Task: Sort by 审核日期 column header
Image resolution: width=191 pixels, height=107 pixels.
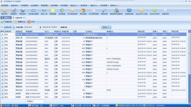Action: click(x=179, y=31)
